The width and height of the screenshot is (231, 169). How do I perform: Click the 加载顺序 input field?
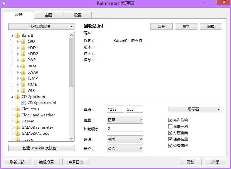click(x=125, y=129)
